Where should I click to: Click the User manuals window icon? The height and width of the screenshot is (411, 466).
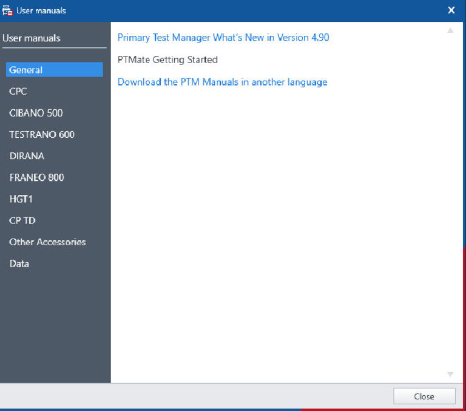click(7, 10)
